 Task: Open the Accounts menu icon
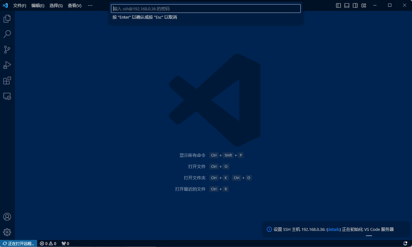click(7, 217)
